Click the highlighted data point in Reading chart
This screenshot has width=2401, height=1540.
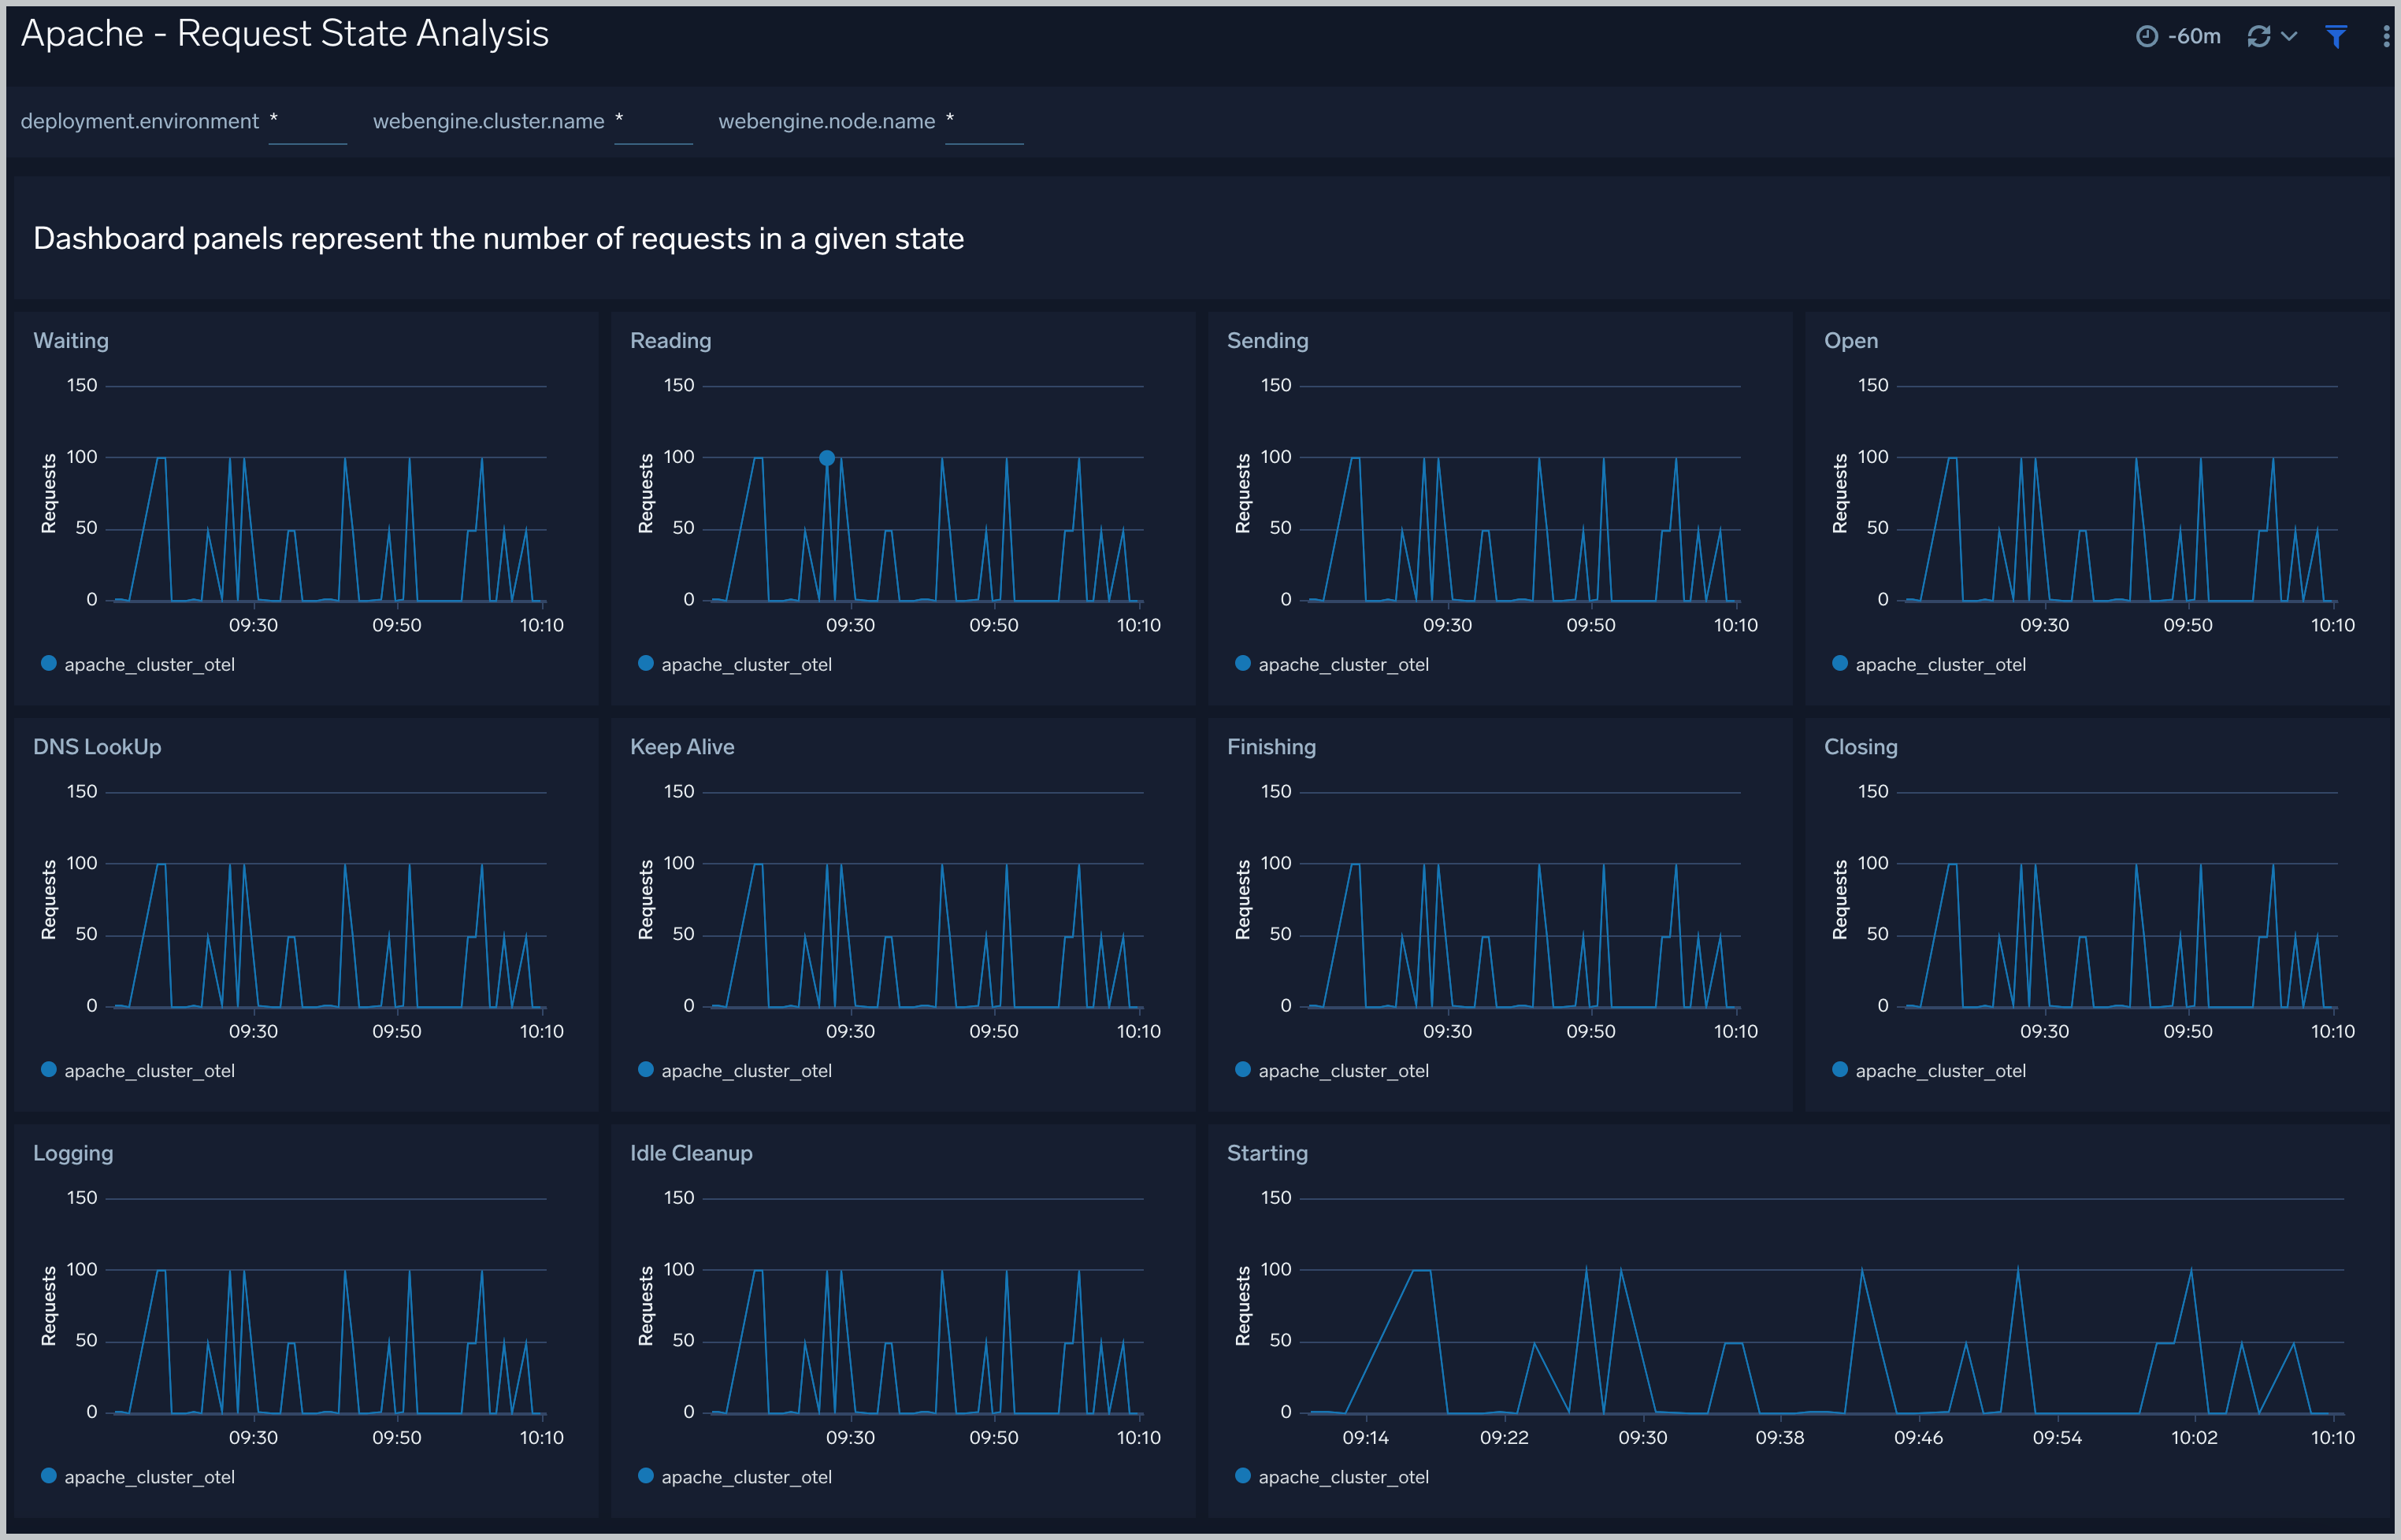click(x=826, y=458)
